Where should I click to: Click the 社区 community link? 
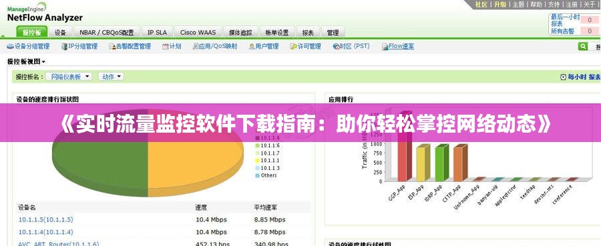click(481, 4)
